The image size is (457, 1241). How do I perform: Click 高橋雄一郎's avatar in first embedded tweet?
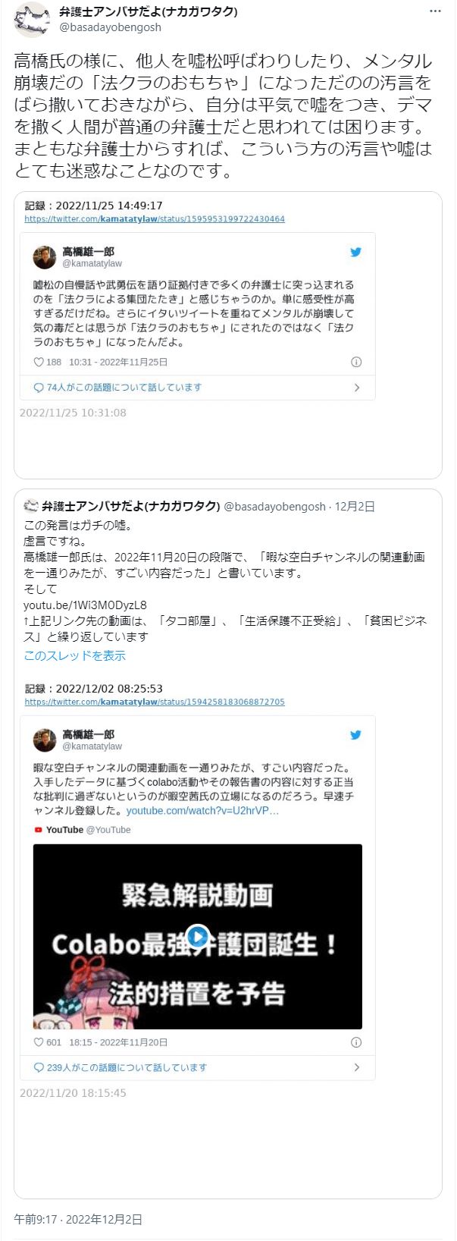[x=45, y=257]
